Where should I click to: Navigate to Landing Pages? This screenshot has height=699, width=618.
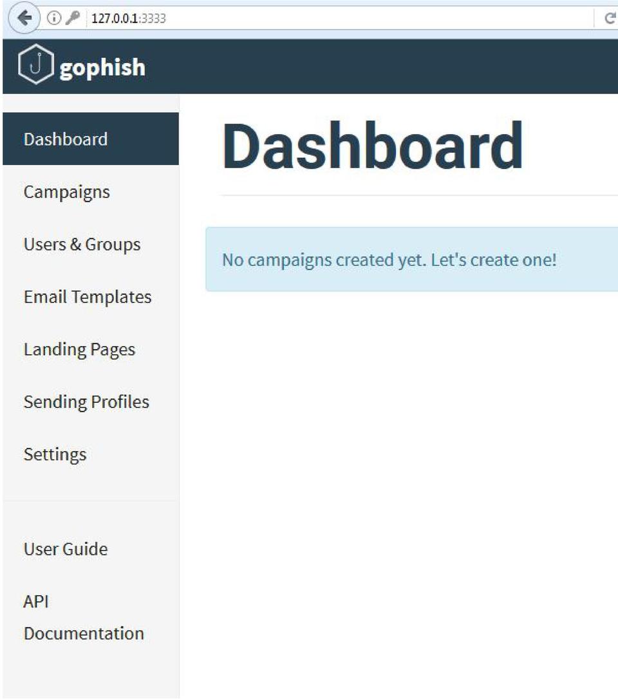point(79,349)
